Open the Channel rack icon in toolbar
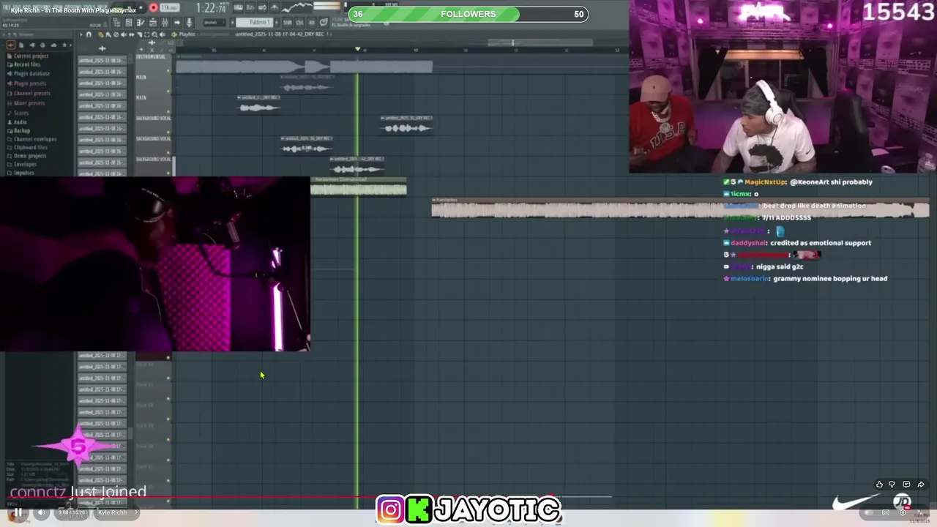Screen dimensions: 937x527 (153, 22)
